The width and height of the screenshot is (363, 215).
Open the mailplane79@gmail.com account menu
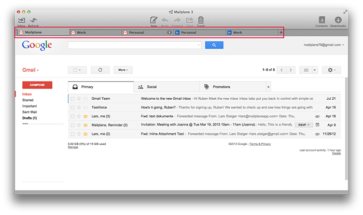(x=324, y=45)
